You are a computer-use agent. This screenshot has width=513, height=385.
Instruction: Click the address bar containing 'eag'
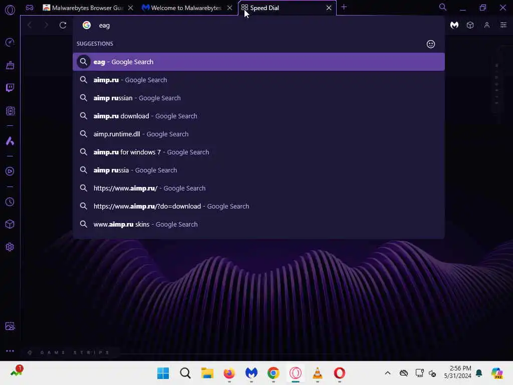click(259, 25)
